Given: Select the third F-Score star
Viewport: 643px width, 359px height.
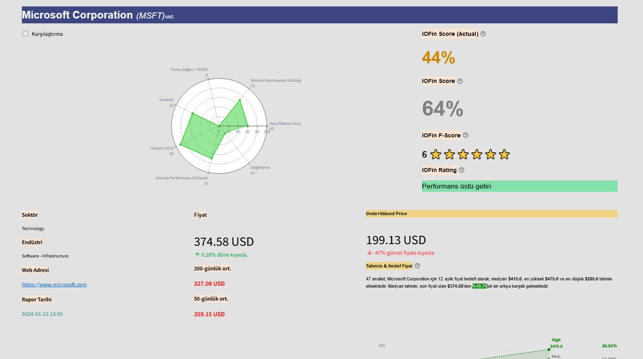Looking at the screenshot, I should click(463, 155).
